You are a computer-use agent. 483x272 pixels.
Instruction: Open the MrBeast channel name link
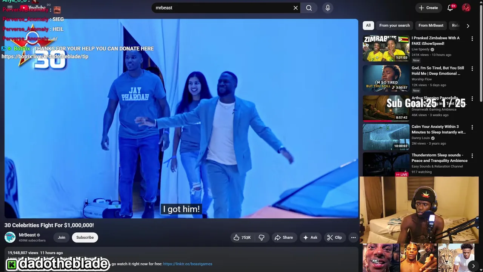(x=27, y=235)
